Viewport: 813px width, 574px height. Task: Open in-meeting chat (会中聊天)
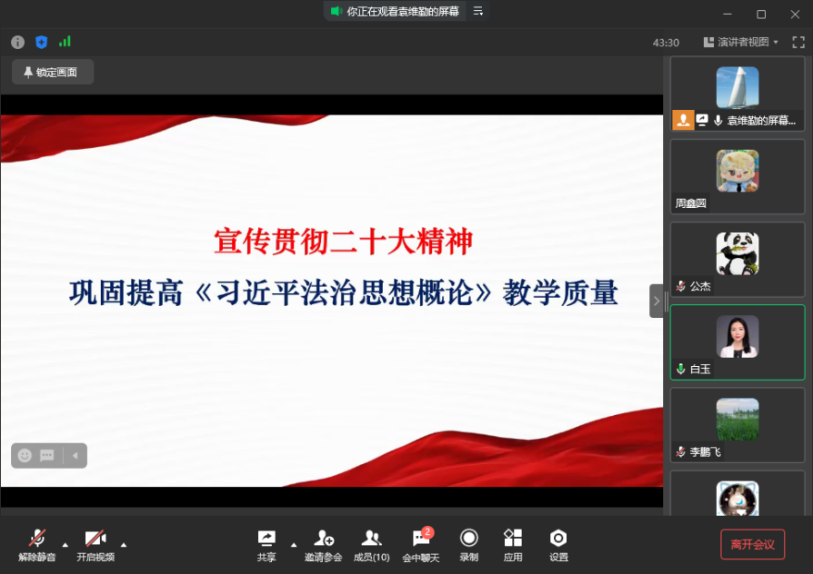coord(421,544)
